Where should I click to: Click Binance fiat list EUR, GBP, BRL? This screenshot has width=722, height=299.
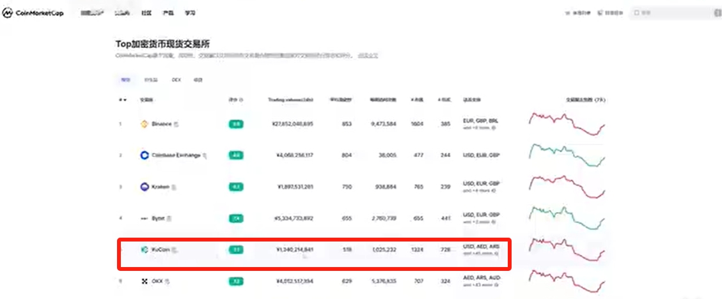point(480,121)
